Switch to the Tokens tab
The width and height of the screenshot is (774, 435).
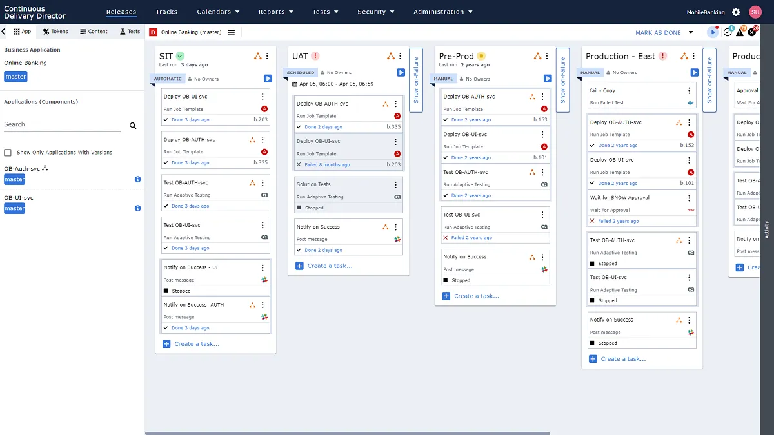(x=55, y=31)
